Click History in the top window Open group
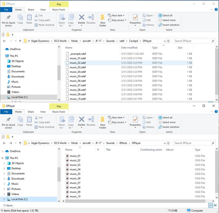Image resolution: width=219 pixels, height=213 pixels. [148, 25]
